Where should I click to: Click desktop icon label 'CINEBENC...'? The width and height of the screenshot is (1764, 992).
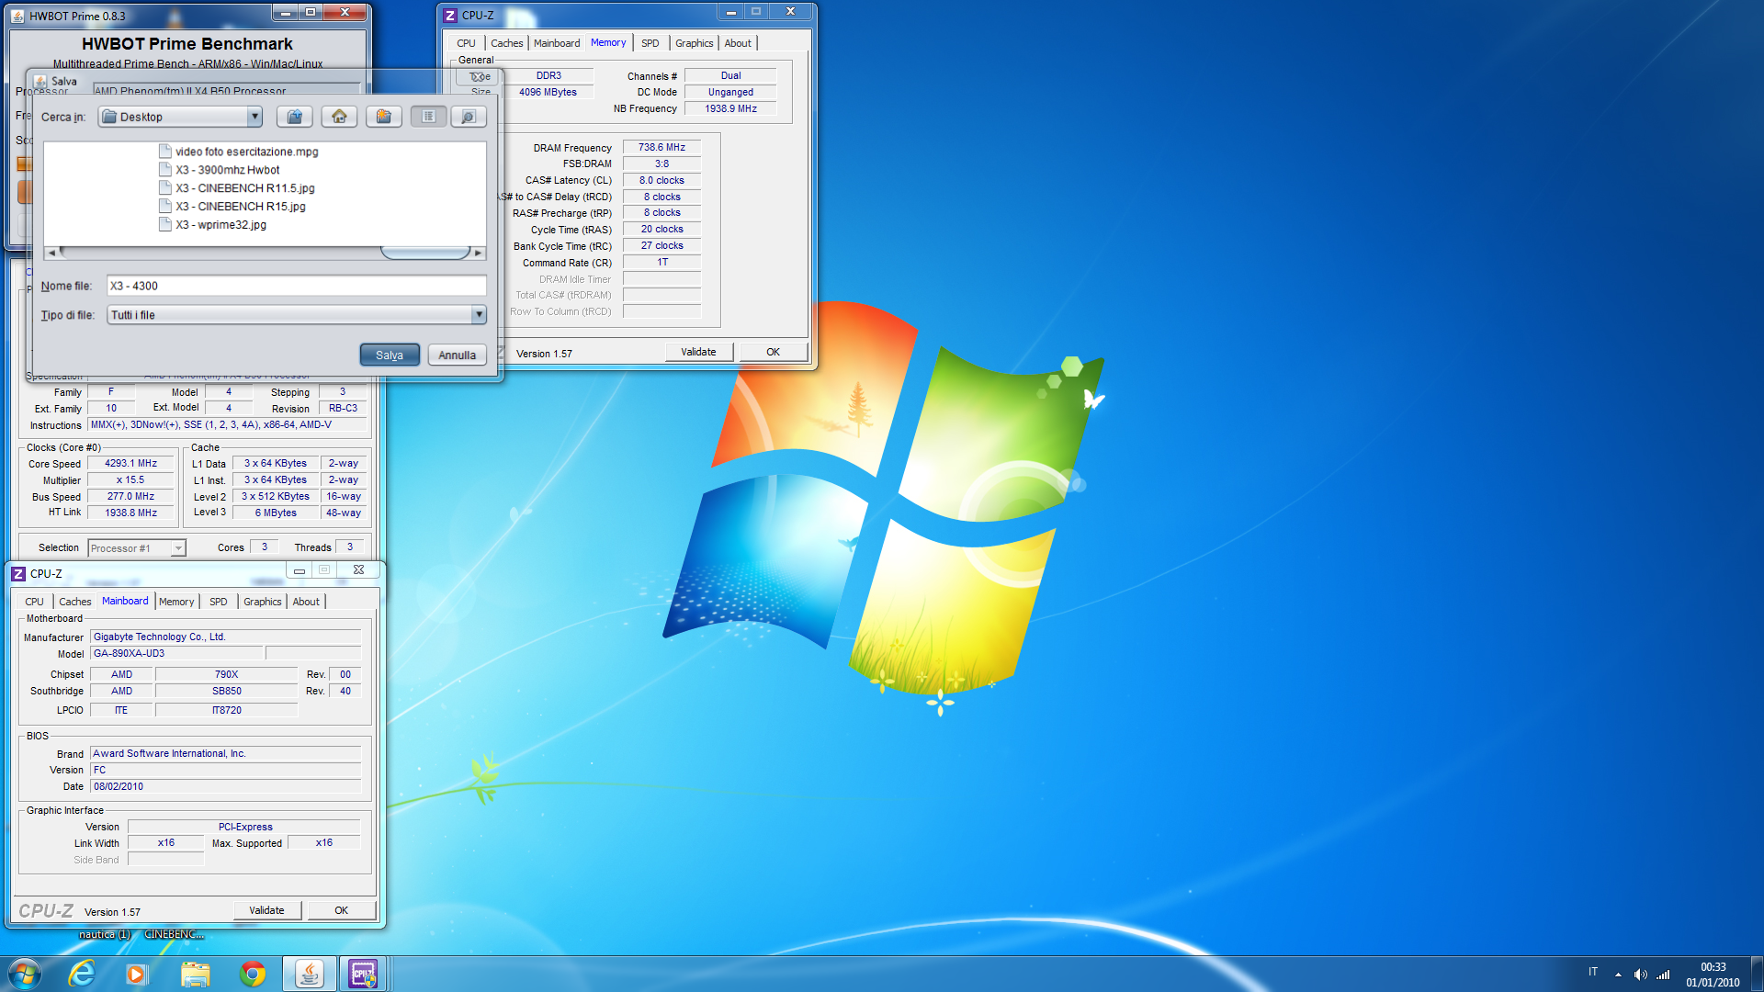click(x=174, y=934)
